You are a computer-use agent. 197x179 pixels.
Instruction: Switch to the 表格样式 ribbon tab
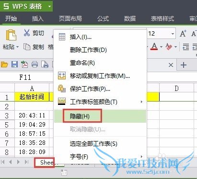coord(162,19)
